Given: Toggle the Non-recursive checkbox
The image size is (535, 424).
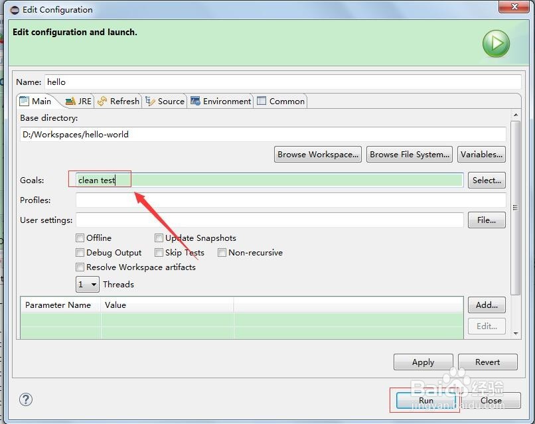Looking at the screenshot, I should (222, 252).
